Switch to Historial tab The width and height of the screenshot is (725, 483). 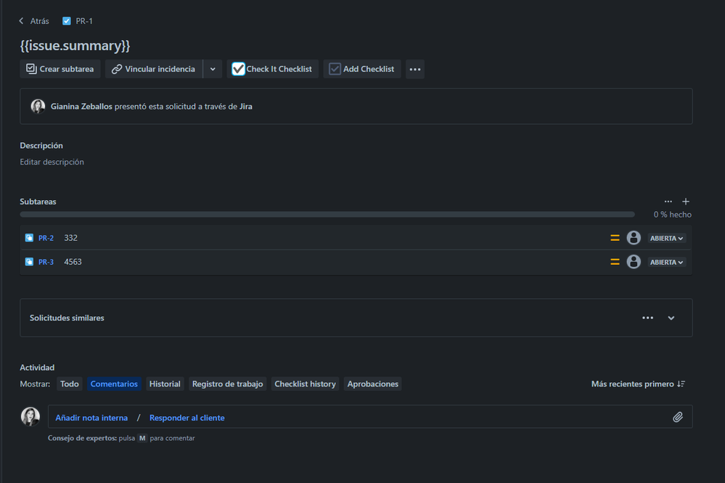point(165,384)
